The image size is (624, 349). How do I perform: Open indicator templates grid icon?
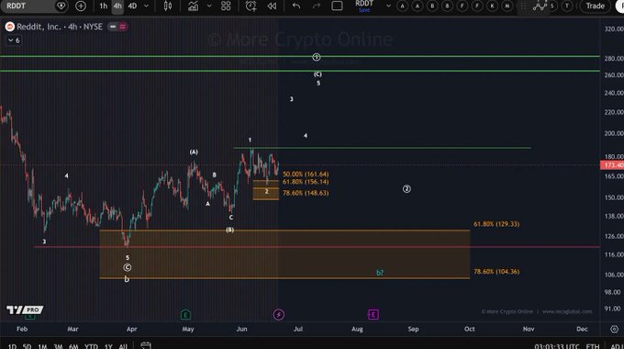pyautogui.click(x=226, y=6)
